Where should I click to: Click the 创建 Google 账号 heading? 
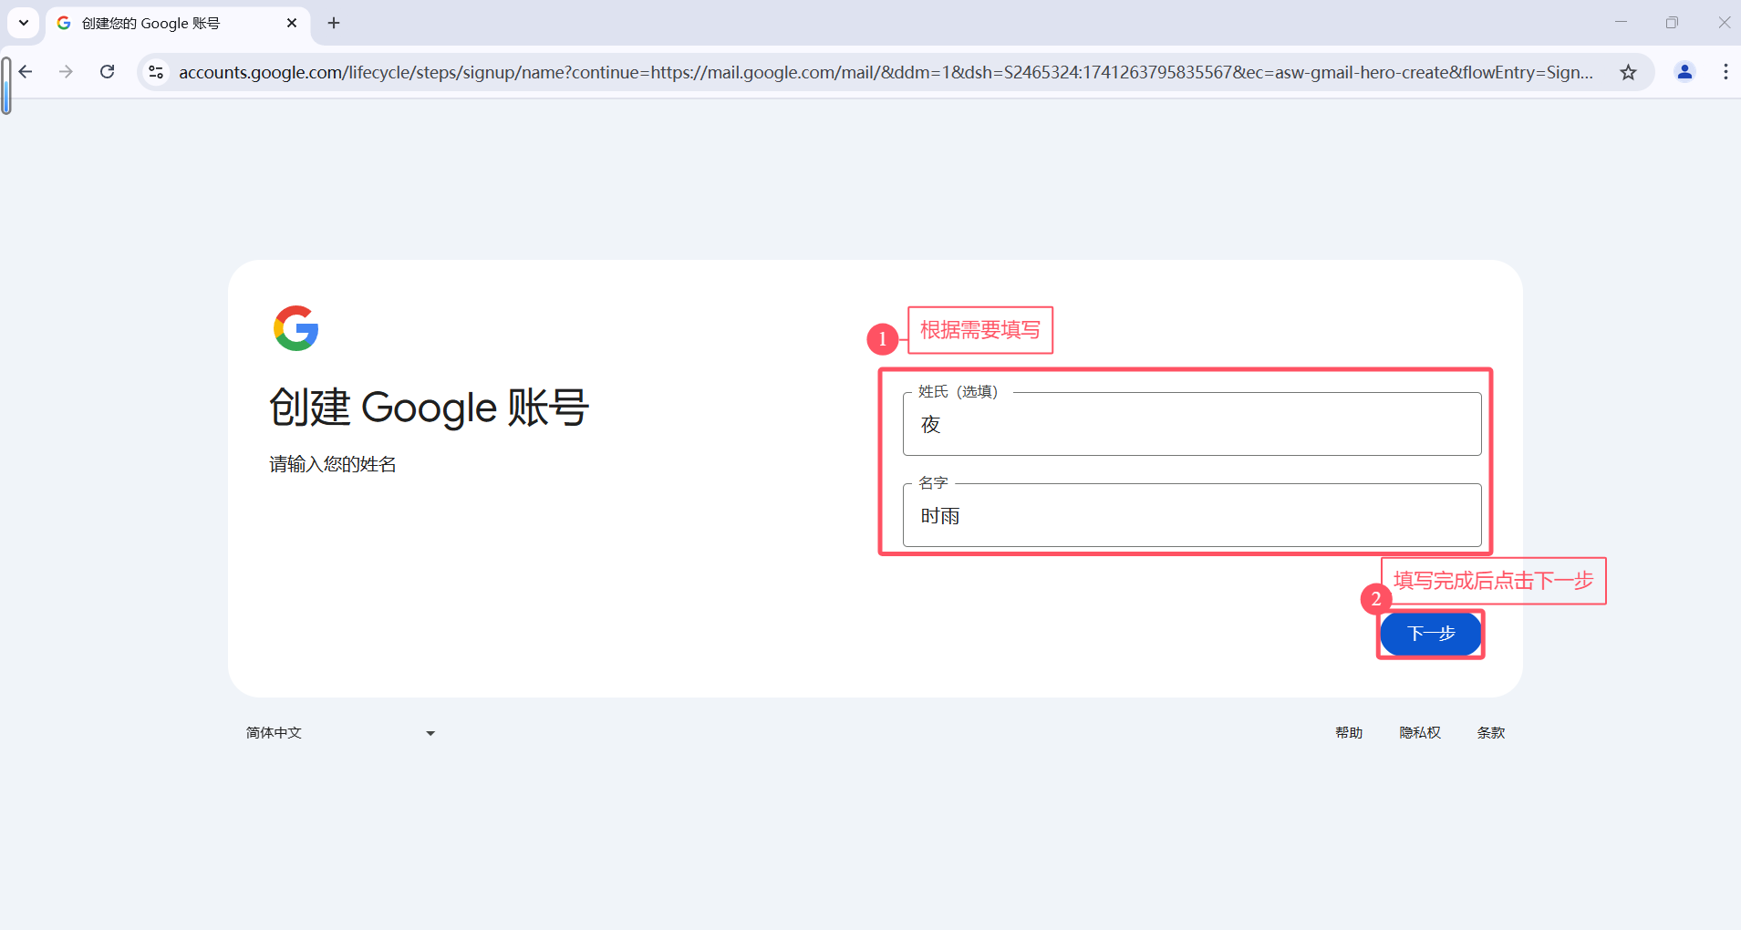[430, 408]
